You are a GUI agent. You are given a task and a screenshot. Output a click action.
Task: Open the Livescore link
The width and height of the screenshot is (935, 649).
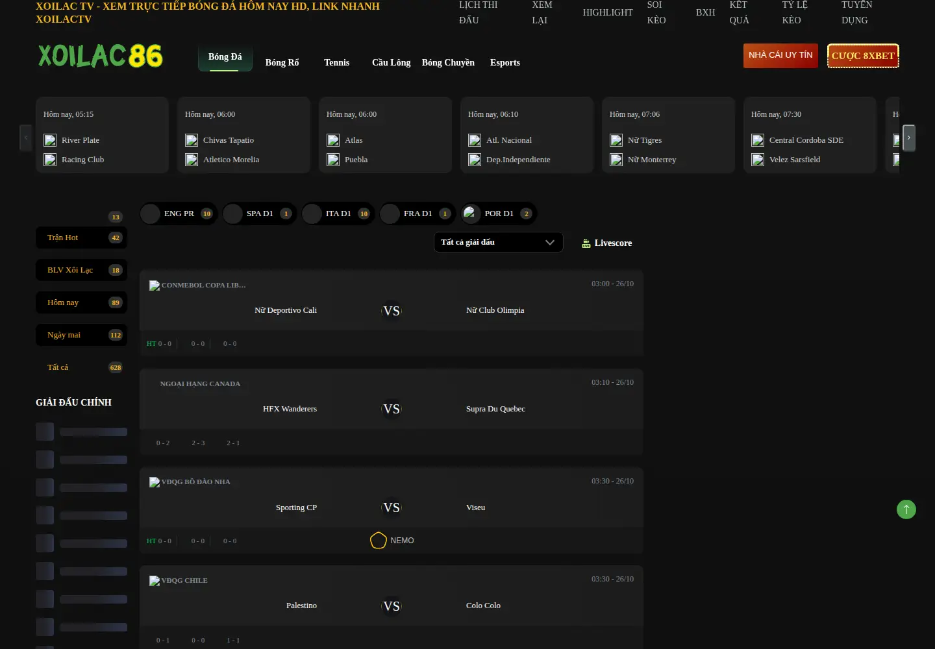point(606,243)
